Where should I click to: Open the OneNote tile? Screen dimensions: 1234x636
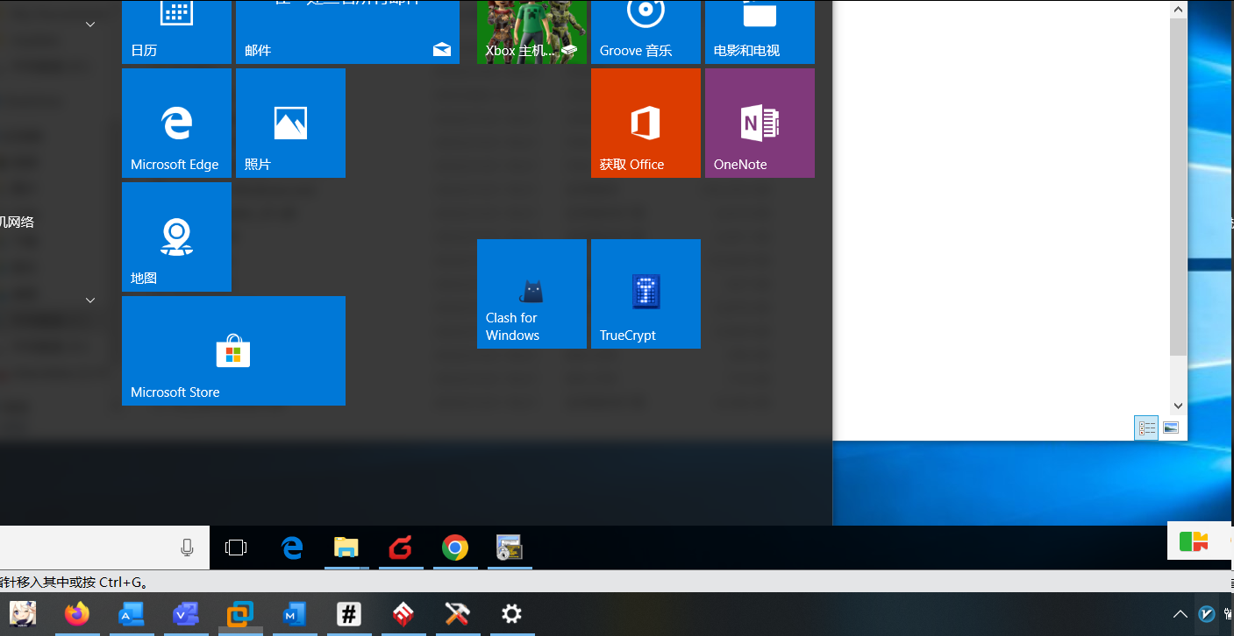click(x=760, y=123)
